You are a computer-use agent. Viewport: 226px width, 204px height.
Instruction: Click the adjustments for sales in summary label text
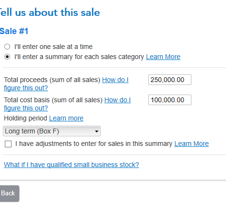click(94, 144)
